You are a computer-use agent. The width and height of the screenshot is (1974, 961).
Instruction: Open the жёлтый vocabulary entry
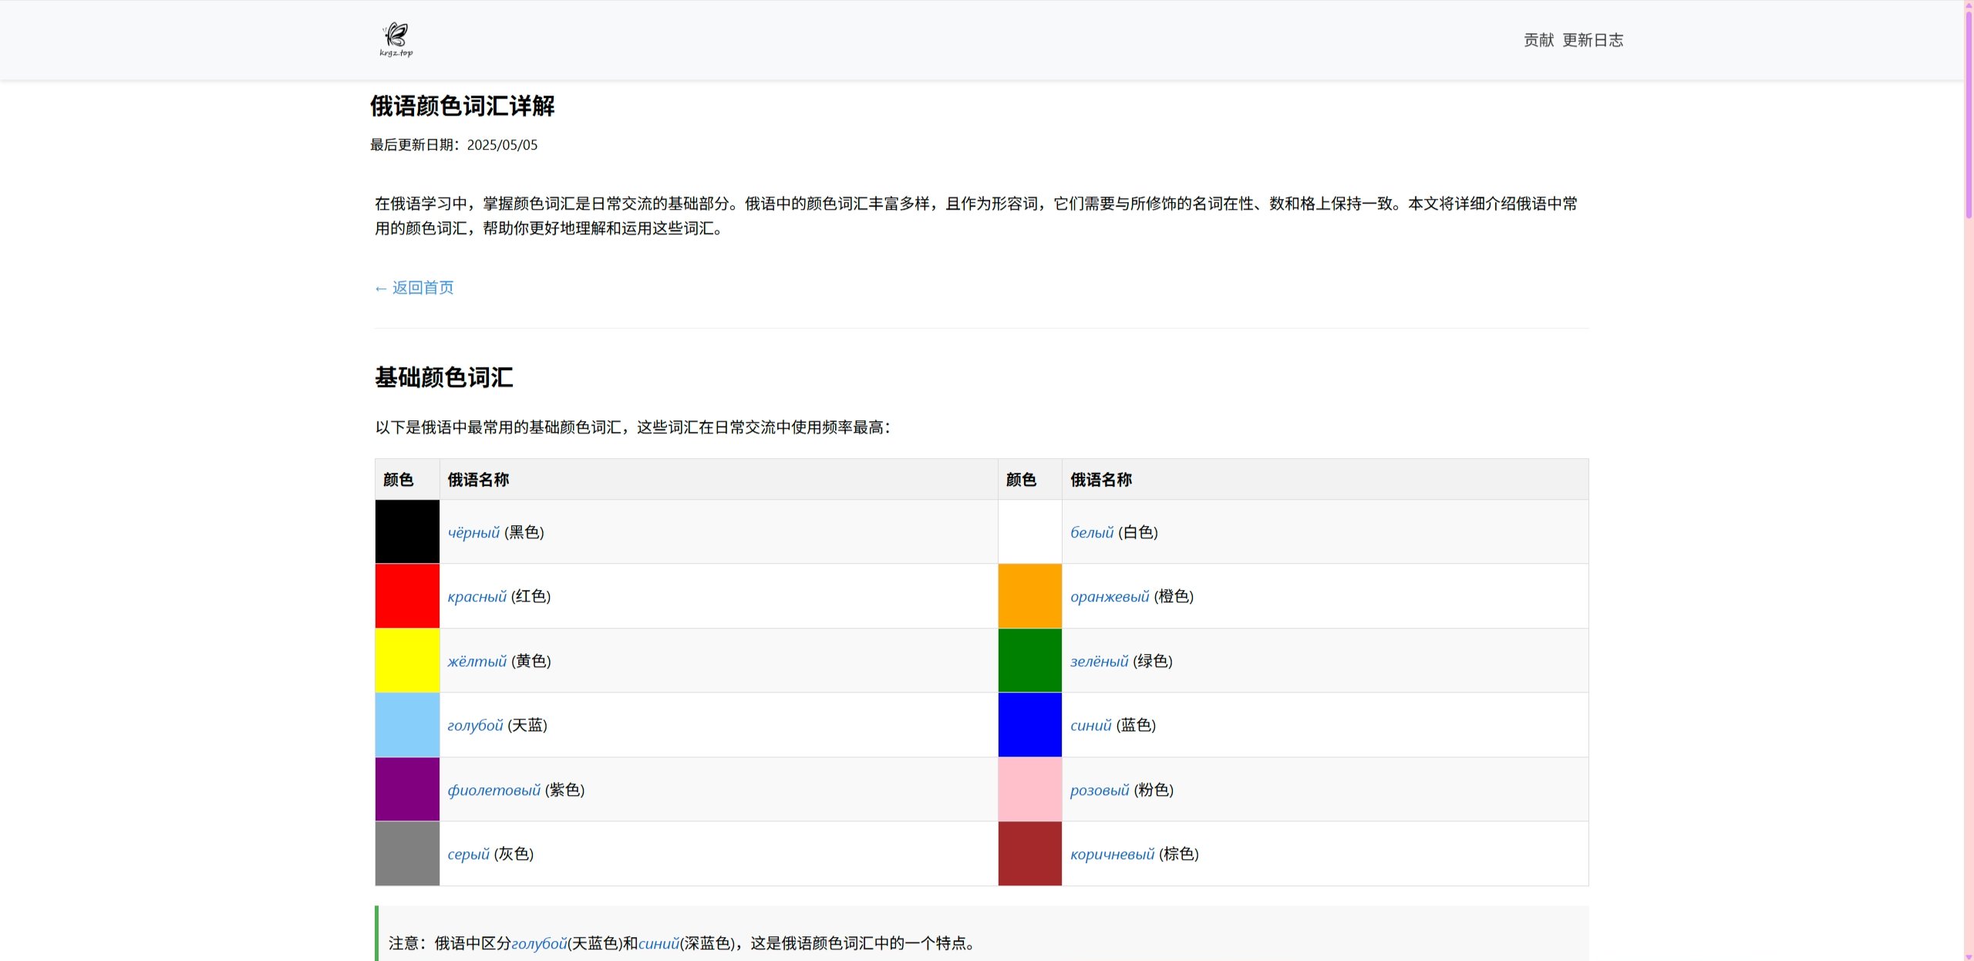(x=473, y=661)
